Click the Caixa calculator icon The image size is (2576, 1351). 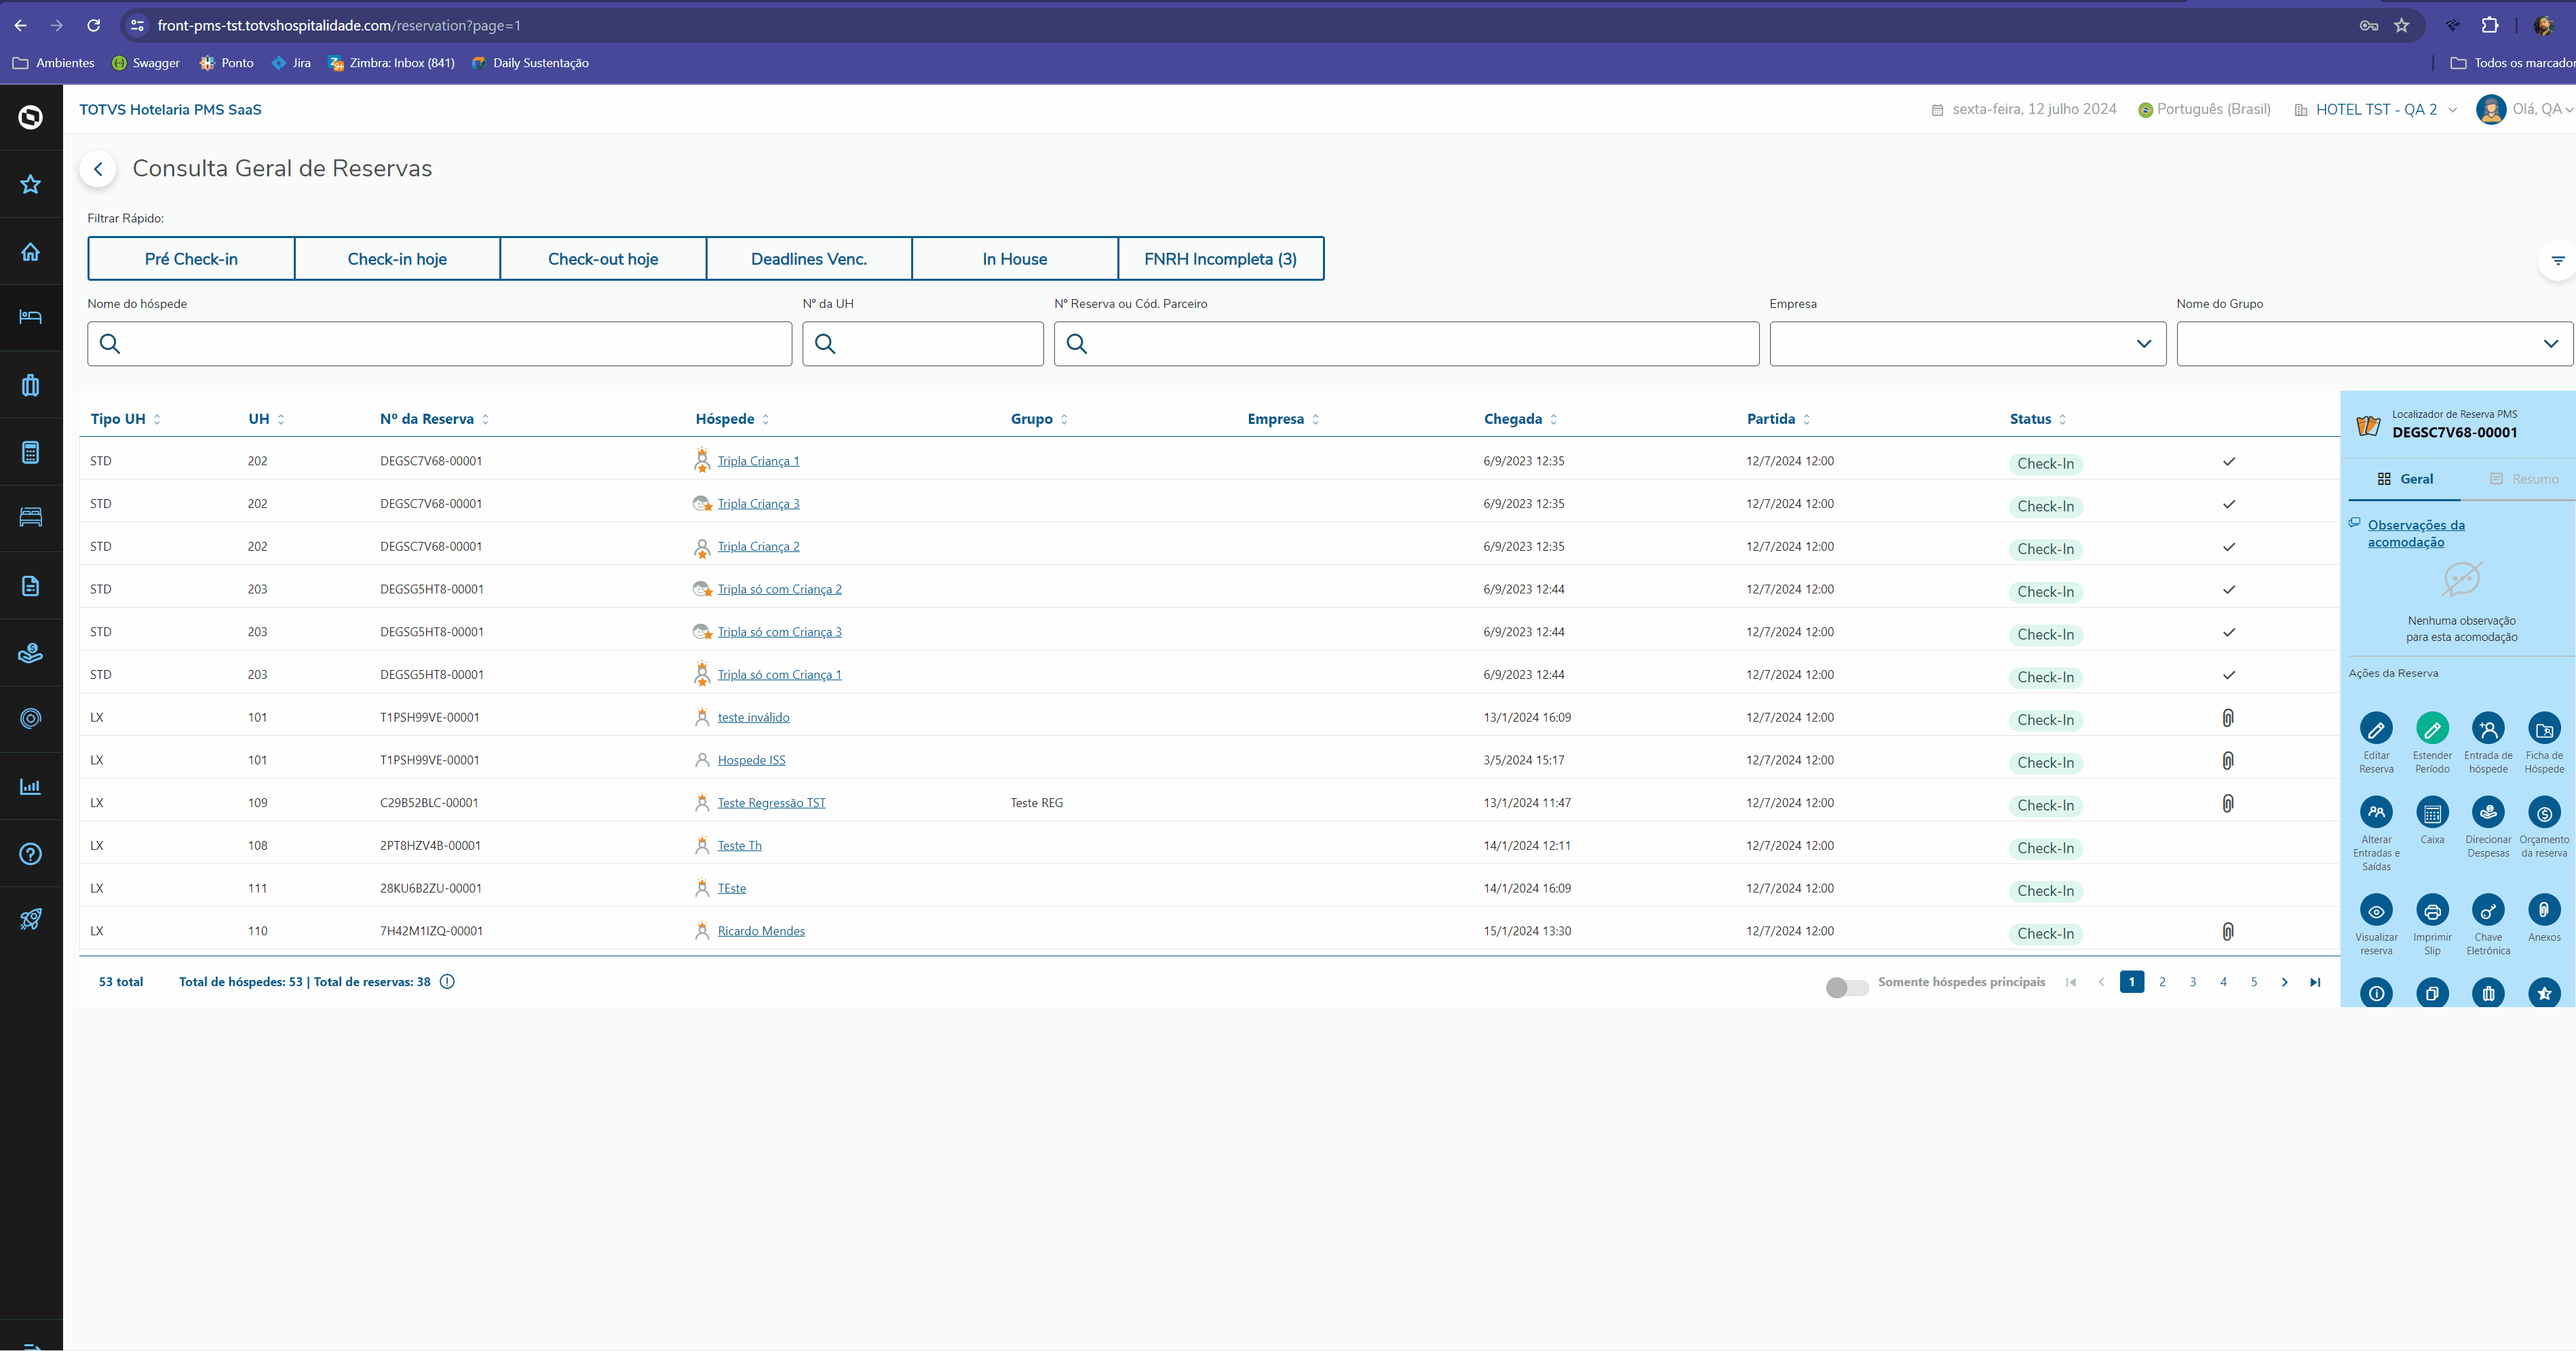(x=2432, y=813)
